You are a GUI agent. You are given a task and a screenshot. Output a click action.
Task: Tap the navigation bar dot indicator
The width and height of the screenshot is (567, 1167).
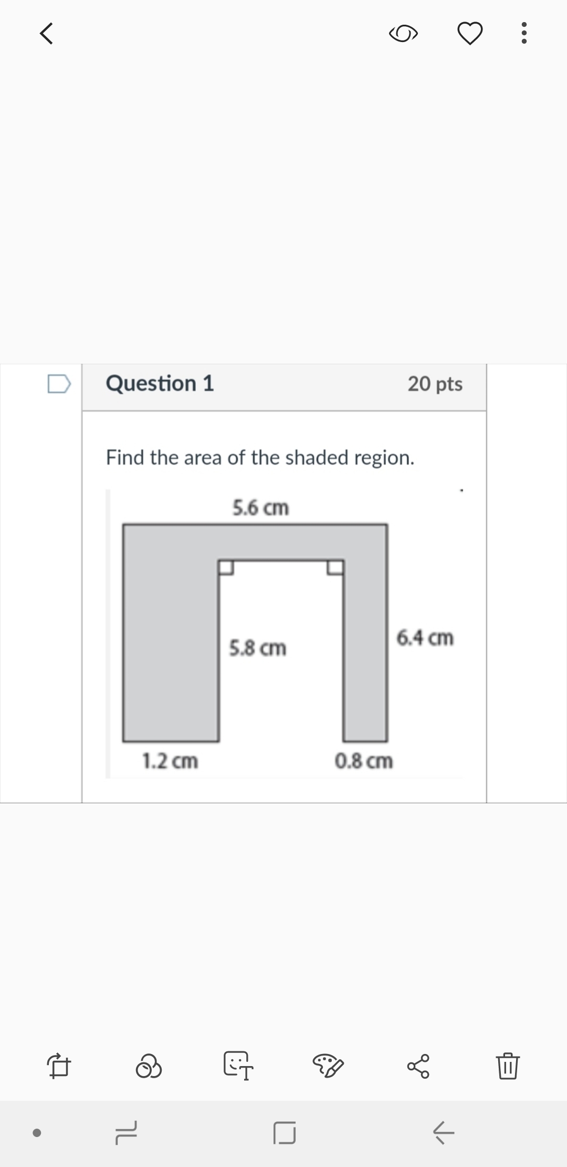(36, 1133)
